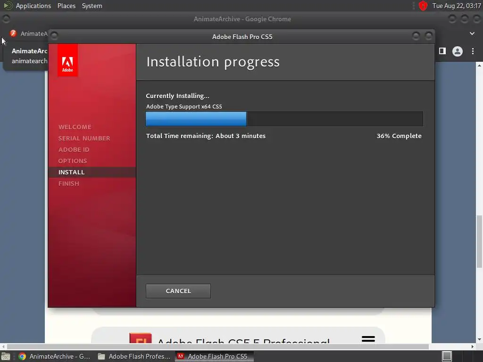Switch to Adobe Flash Pro CS5 taskbar item

click(x=214, y=356)
